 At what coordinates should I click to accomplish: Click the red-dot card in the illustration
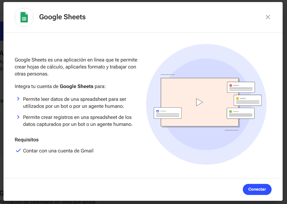241,87
